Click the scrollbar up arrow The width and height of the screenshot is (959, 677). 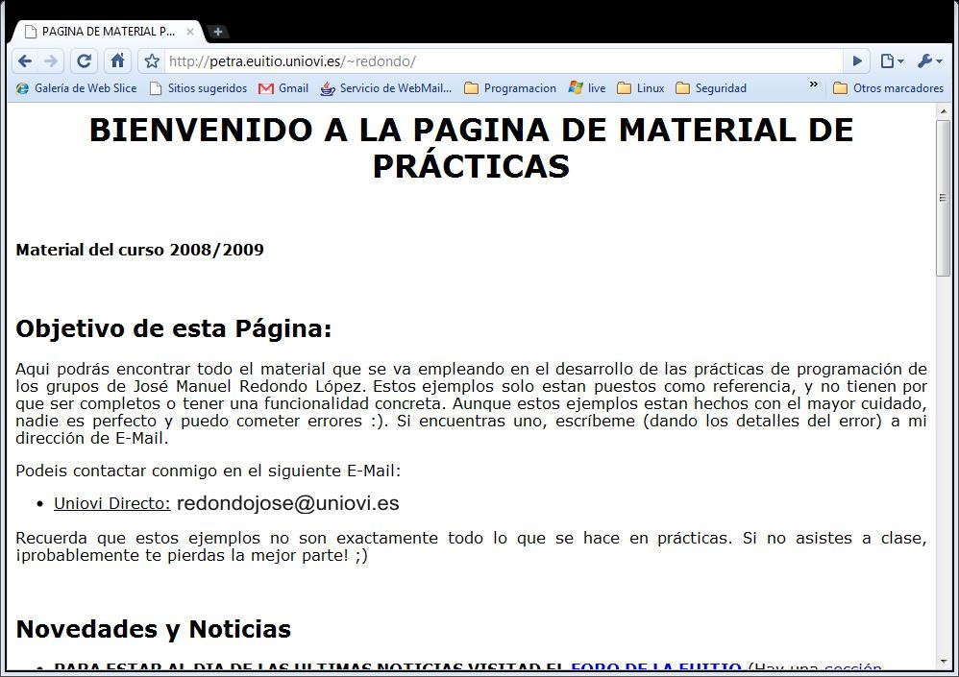[x=944, y=111]
